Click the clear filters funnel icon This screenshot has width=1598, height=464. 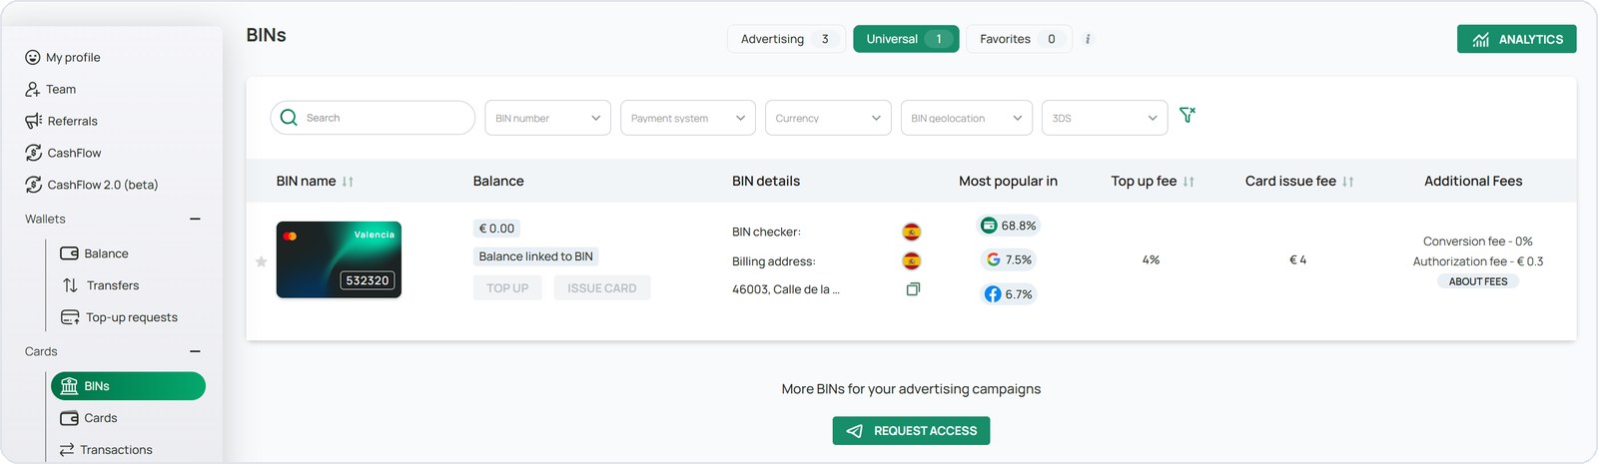(x=1187, y=116)
